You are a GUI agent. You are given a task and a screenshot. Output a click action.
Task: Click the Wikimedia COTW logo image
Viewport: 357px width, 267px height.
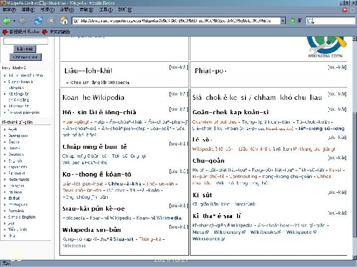pos(326,47)
